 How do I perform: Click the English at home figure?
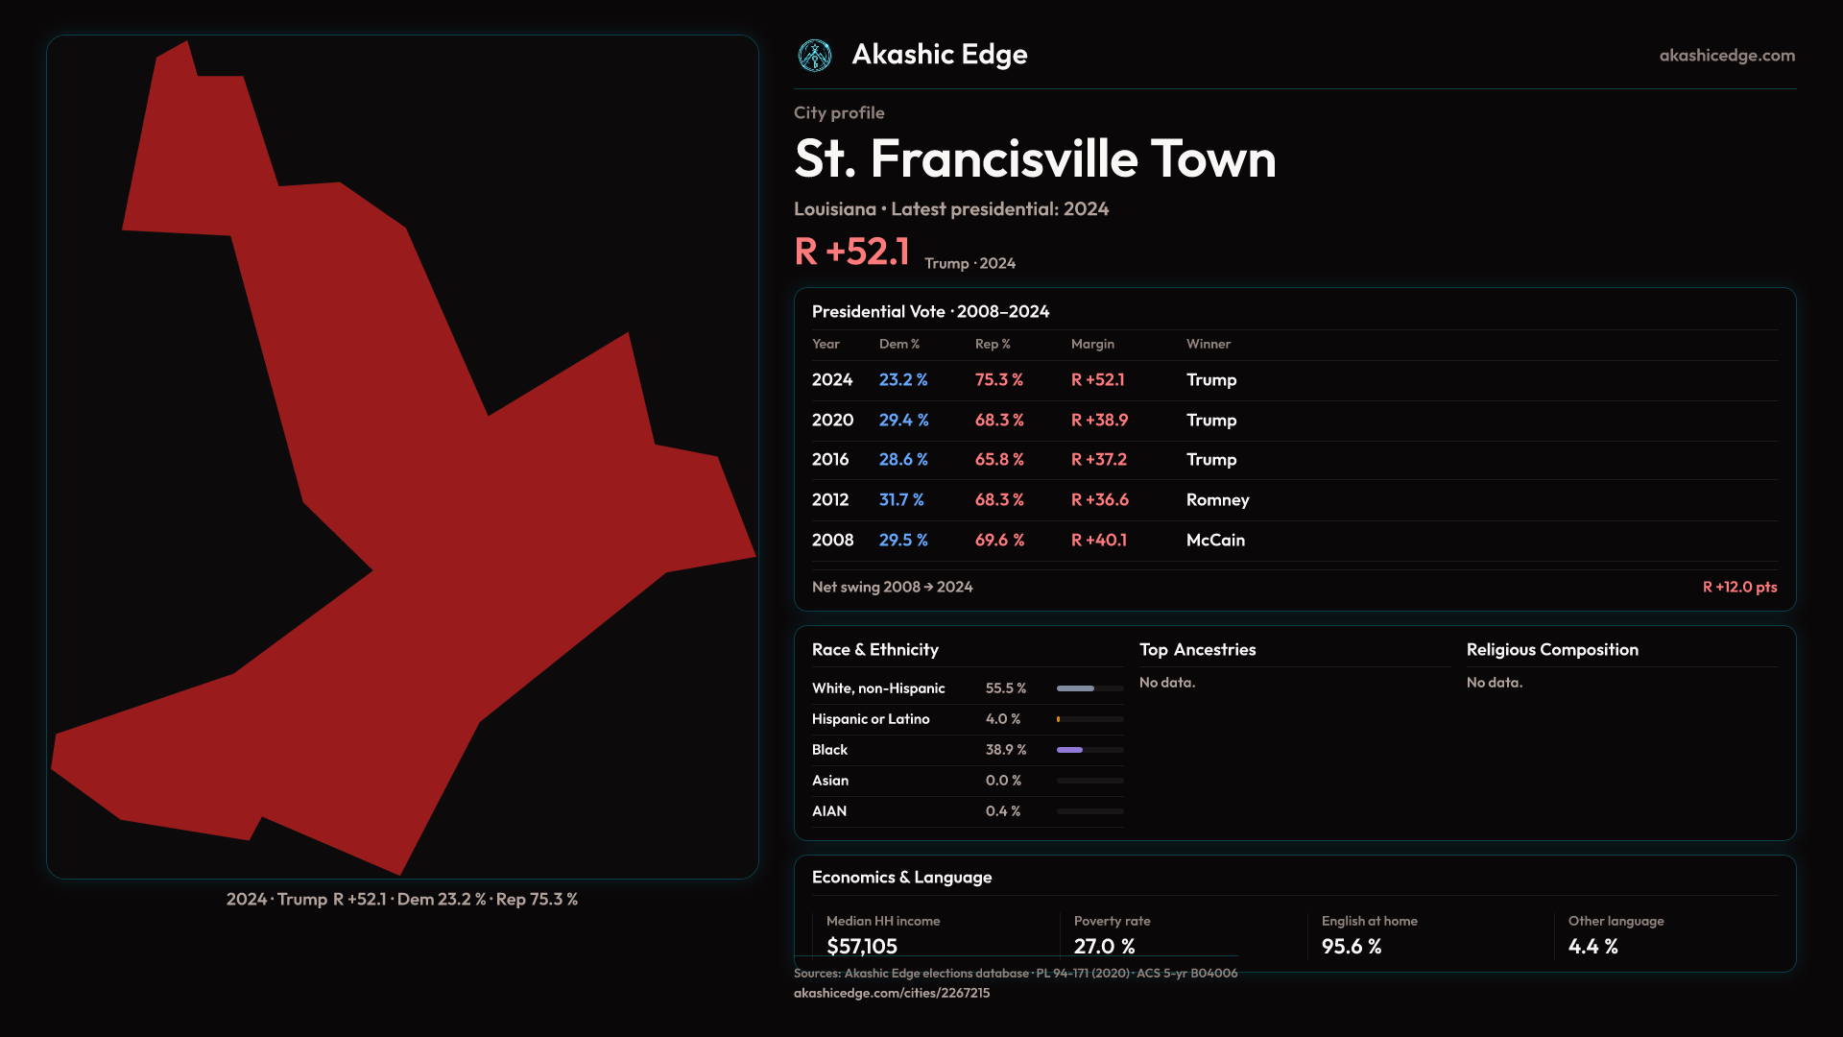coord(1351,946)
